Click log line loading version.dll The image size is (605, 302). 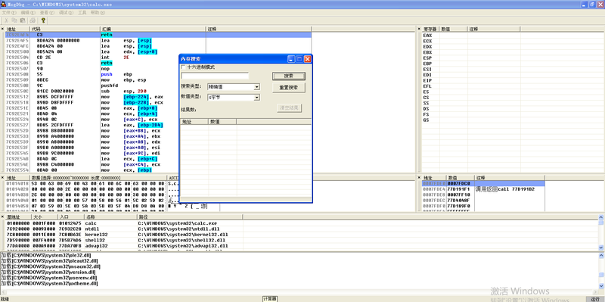click(x=48, y=272)
